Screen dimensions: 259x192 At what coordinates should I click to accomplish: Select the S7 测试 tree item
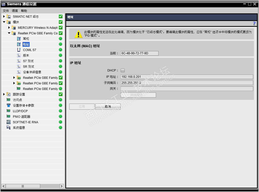point(28,61)
